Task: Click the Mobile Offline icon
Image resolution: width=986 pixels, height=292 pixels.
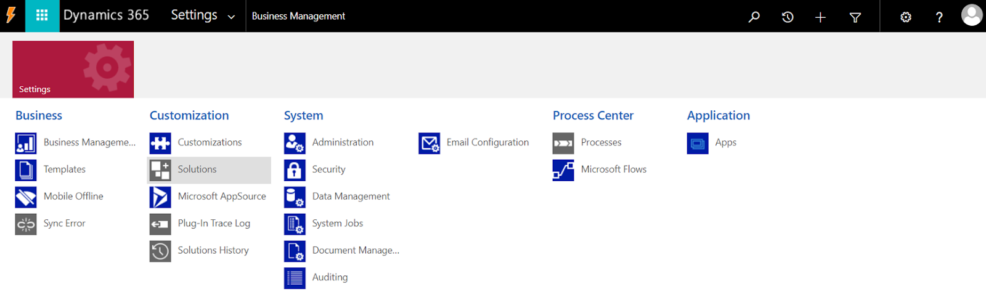Action: point(26,197)
